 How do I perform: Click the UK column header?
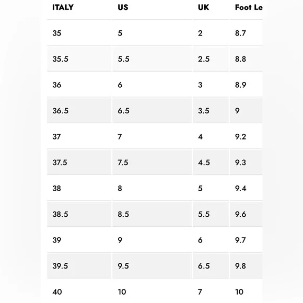pyautogui.click(x=203, y=7)
